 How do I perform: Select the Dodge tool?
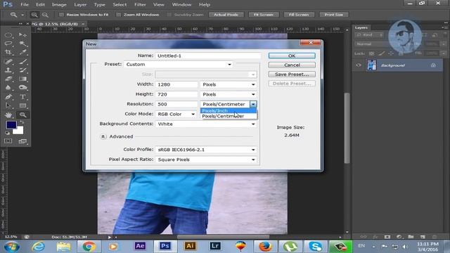pyautogui.click(x=22, y=87)
